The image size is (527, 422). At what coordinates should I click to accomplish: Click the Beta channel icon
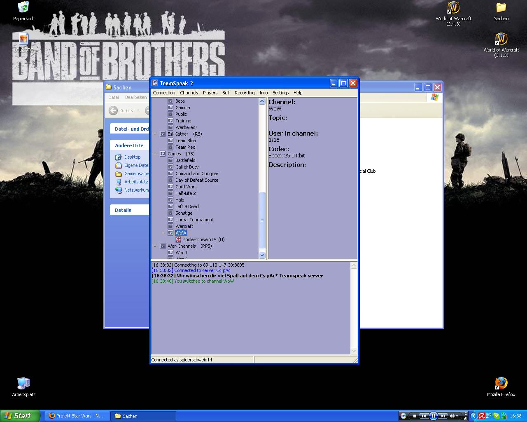[x=170, y=101]
